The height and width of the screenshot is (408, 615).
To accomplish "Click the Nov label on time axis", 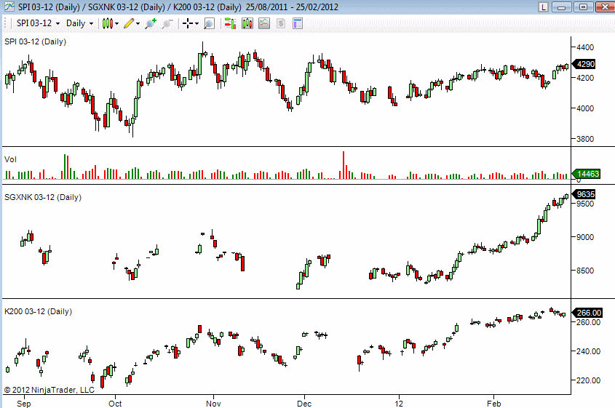I will pyautogui.click(x=213, y=404).
